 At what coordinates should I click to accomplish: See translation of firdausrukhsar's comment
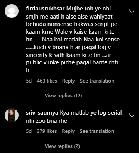(x=97, y=81)
